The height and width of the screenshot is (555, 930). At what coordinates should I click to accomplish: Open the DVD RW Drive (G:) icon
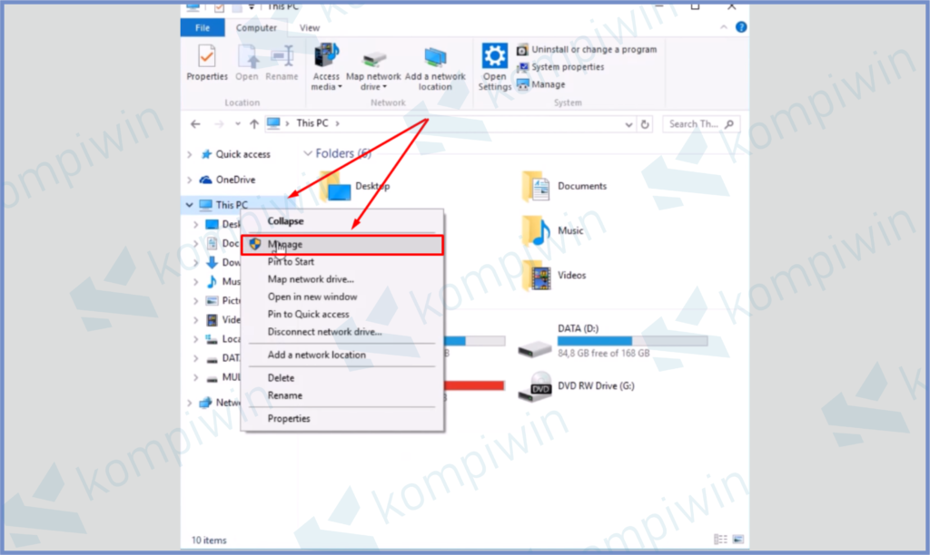(534, 387)
